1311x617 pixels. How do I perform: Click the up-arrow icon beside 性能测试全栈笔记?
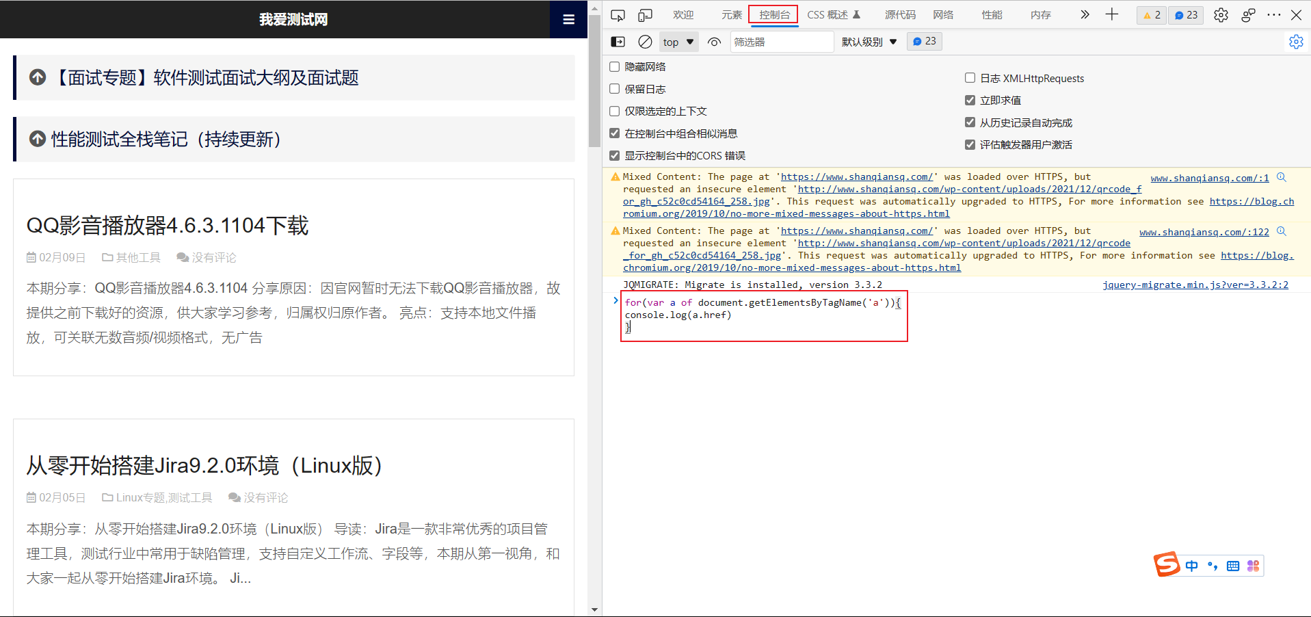38,139
